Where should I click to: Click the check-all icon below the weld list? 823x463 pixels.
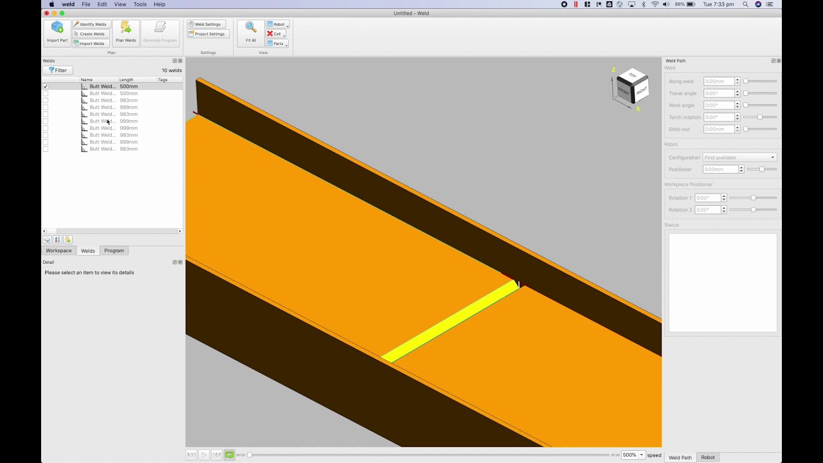pos(47,240)
